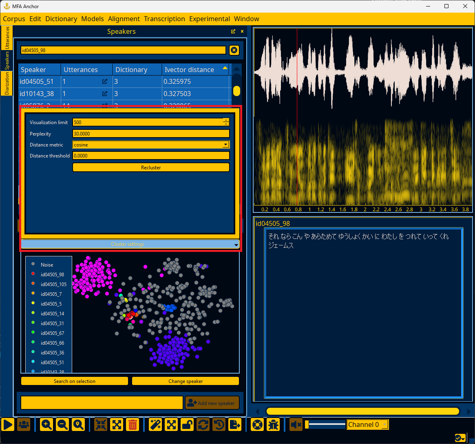Close the Speakers panel

[x=242, y=31]
